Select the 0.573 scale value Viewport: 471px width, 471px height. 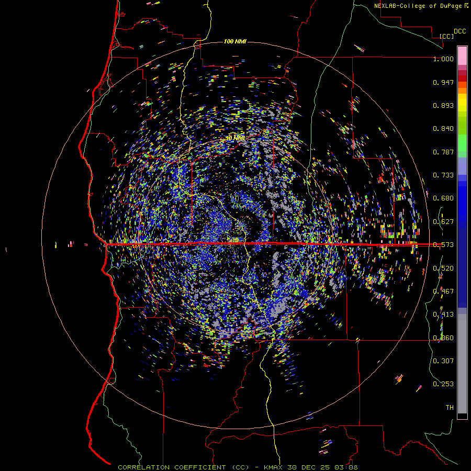(443, 245)
